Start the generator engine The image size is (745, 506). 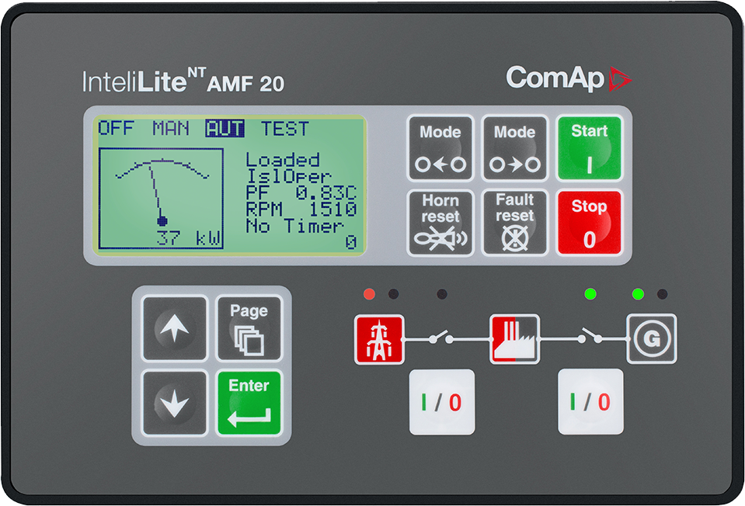pos(588,149)
